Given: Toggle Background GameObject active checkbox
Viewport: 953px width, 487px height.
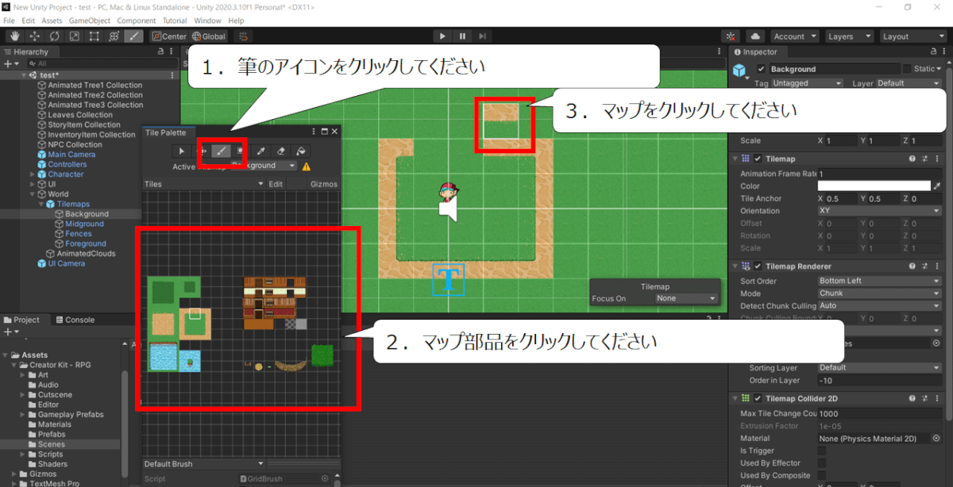Looking at the screenshot, I should [762, 69].
